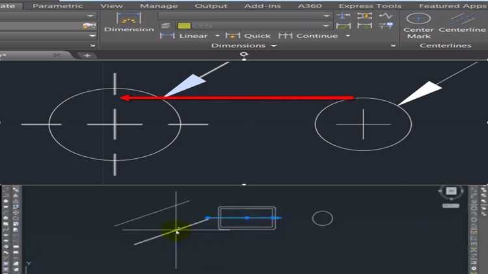Open a new drawing tab with plus
Image resolution: width=488 pixels, height=274 pixels.
[x=87, y=55]
